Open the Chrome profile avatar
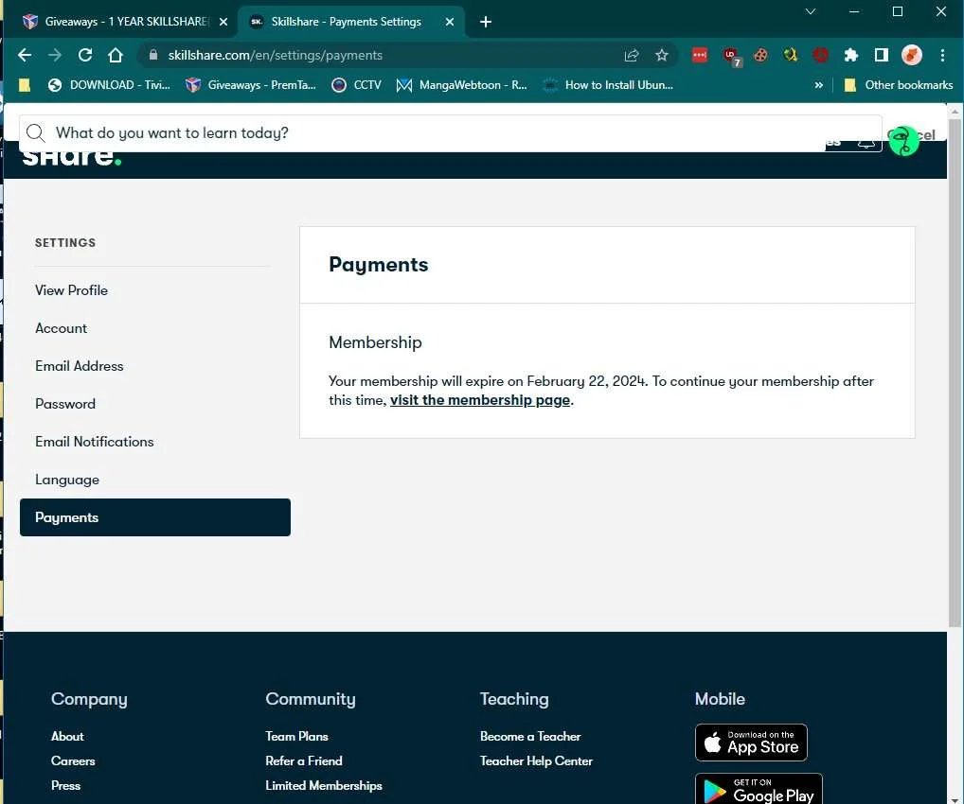 [x=911, y=55]
